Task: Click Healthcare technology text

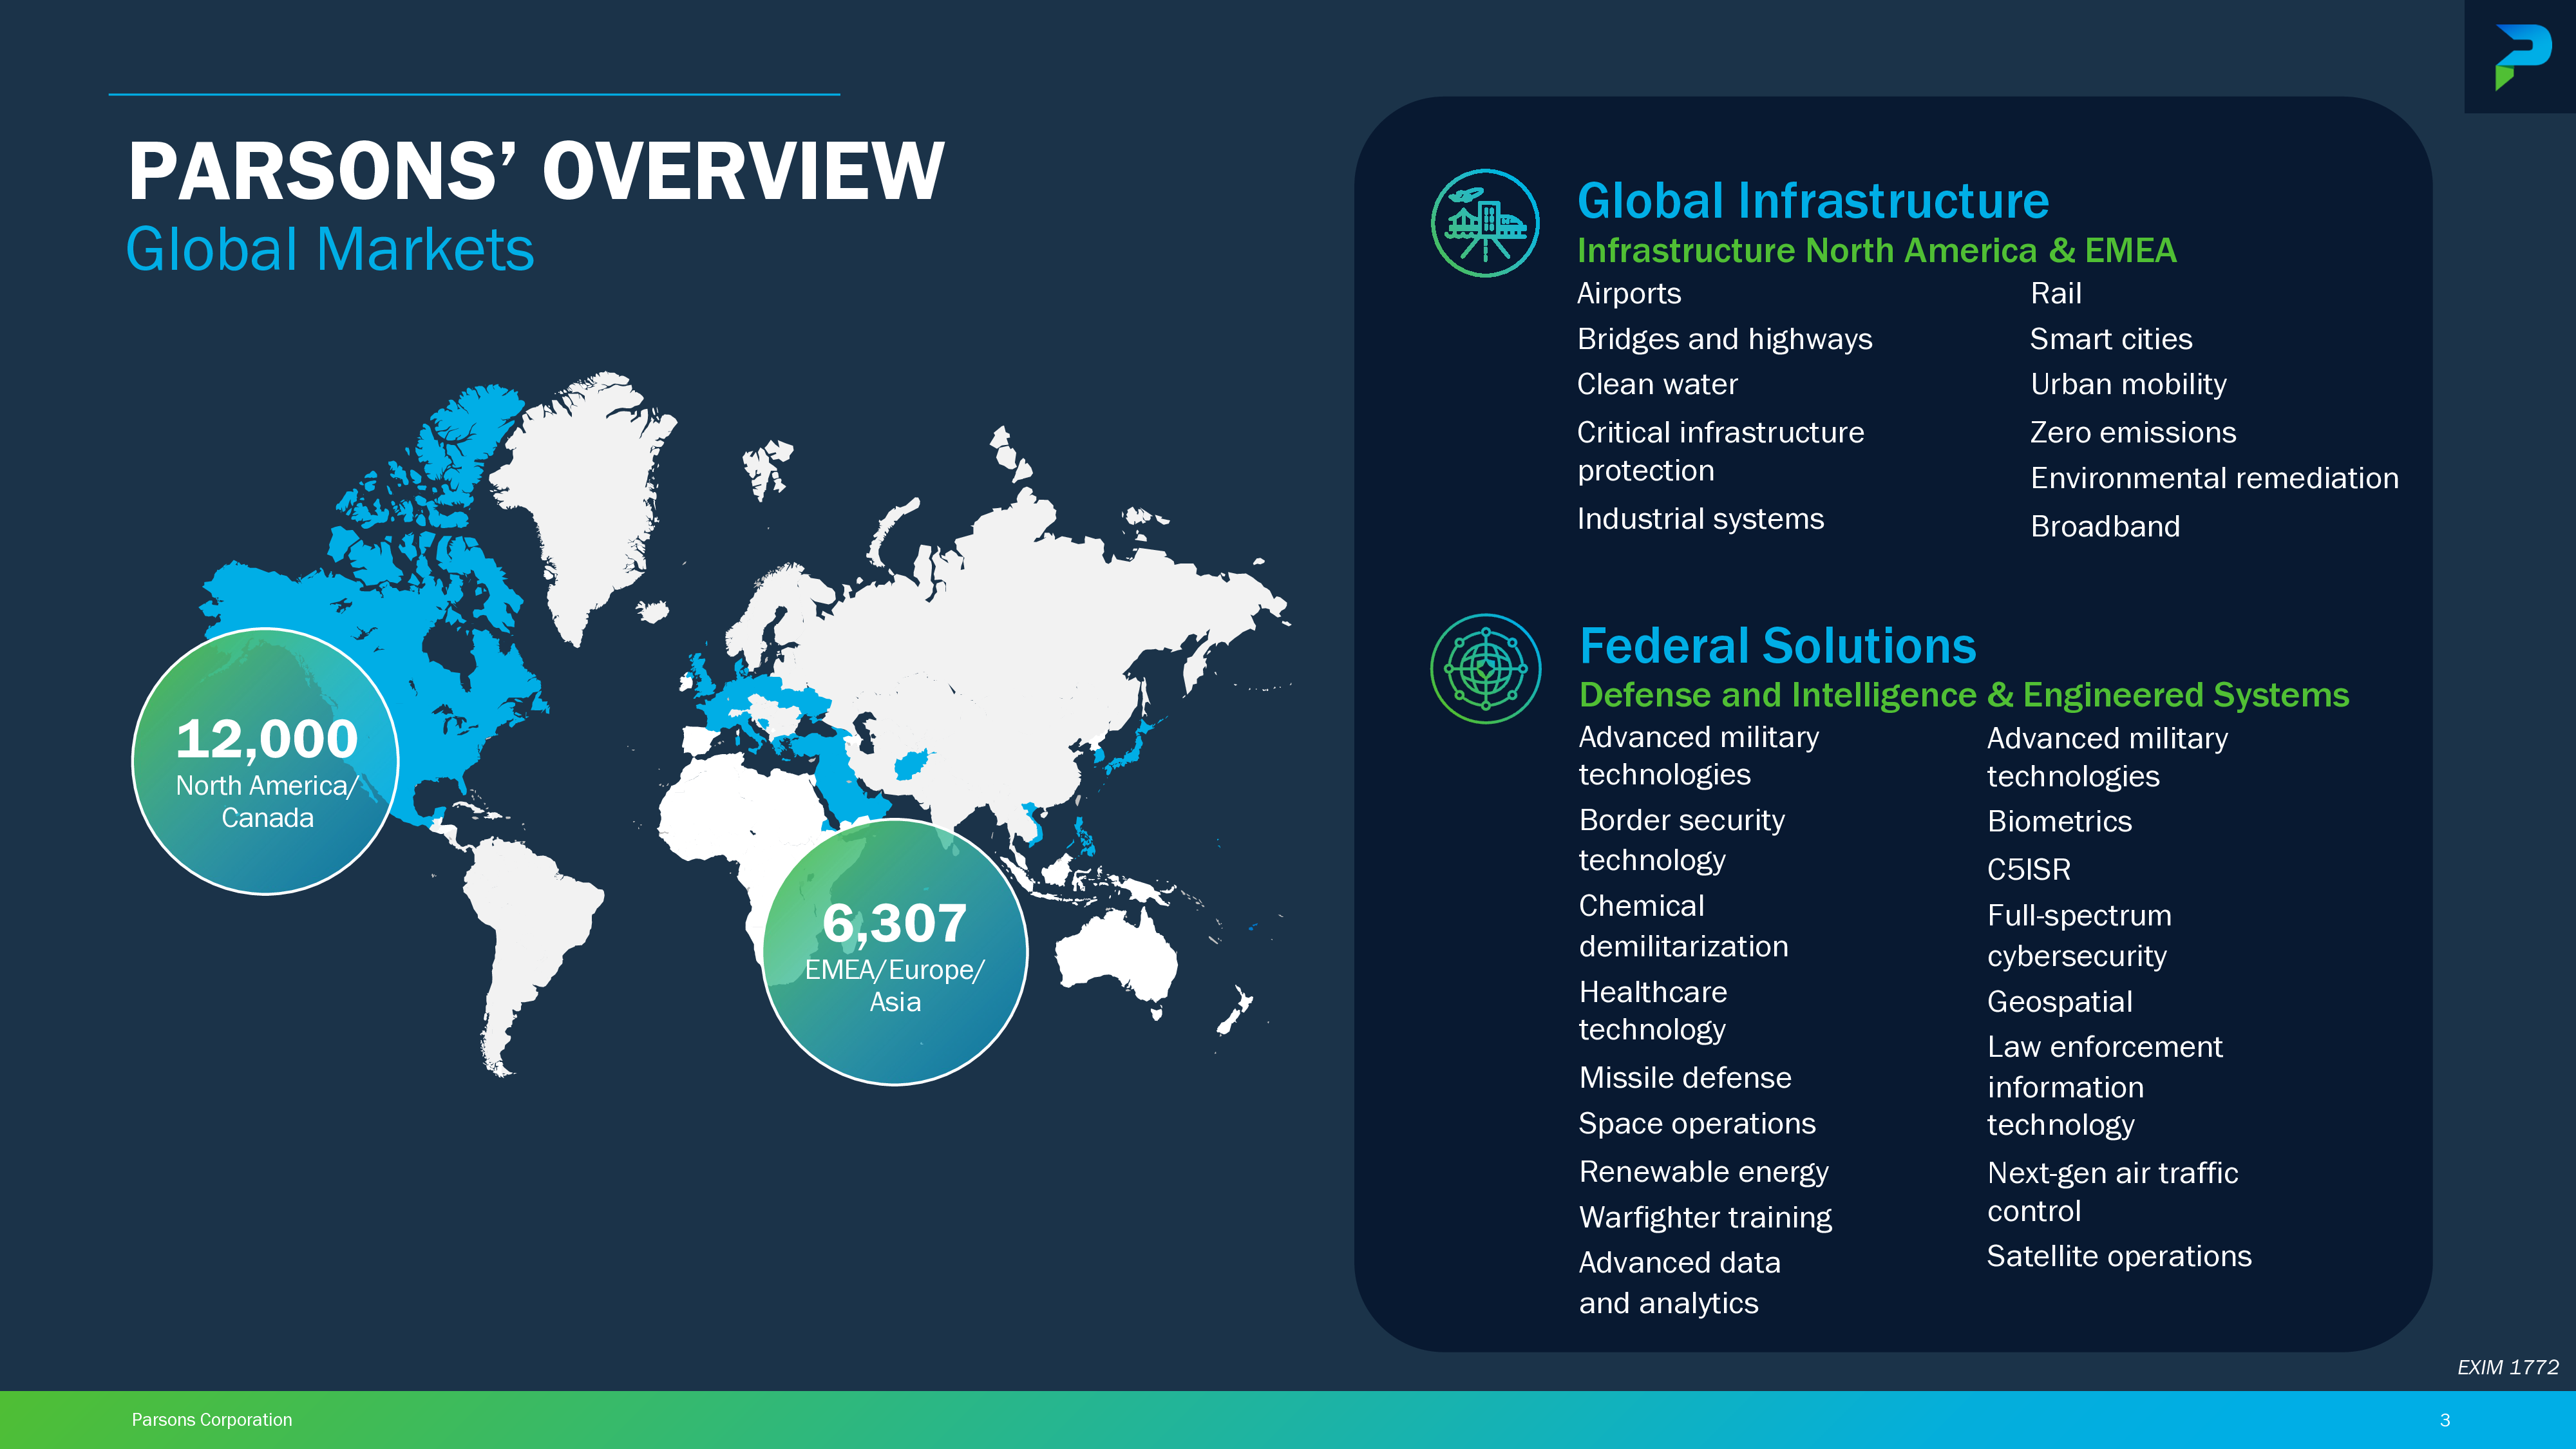Action: (x=1653, y=1011)
